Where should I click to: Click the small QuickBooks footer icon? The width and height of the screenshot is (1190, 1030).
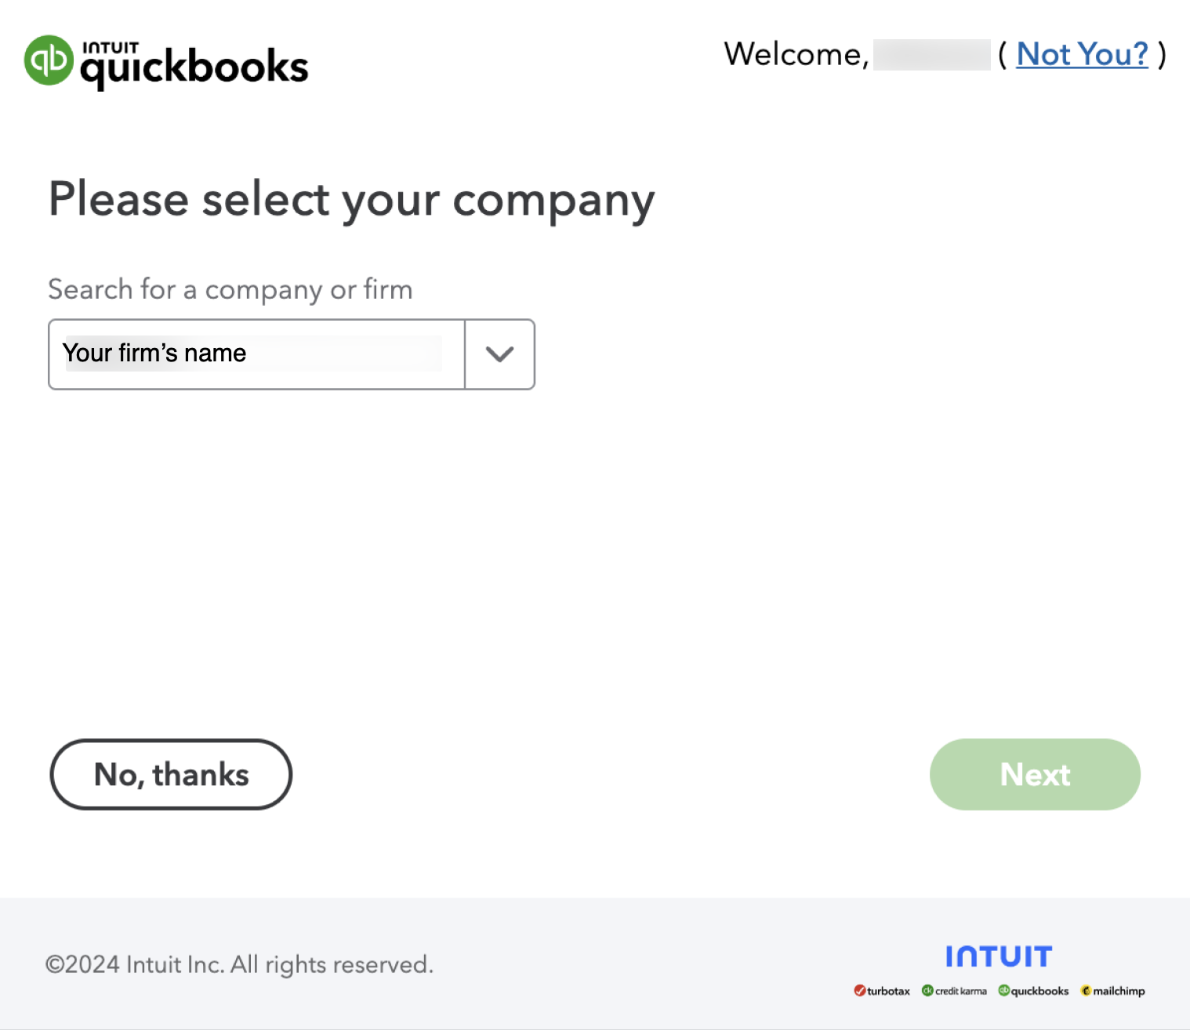[1003, 991]
